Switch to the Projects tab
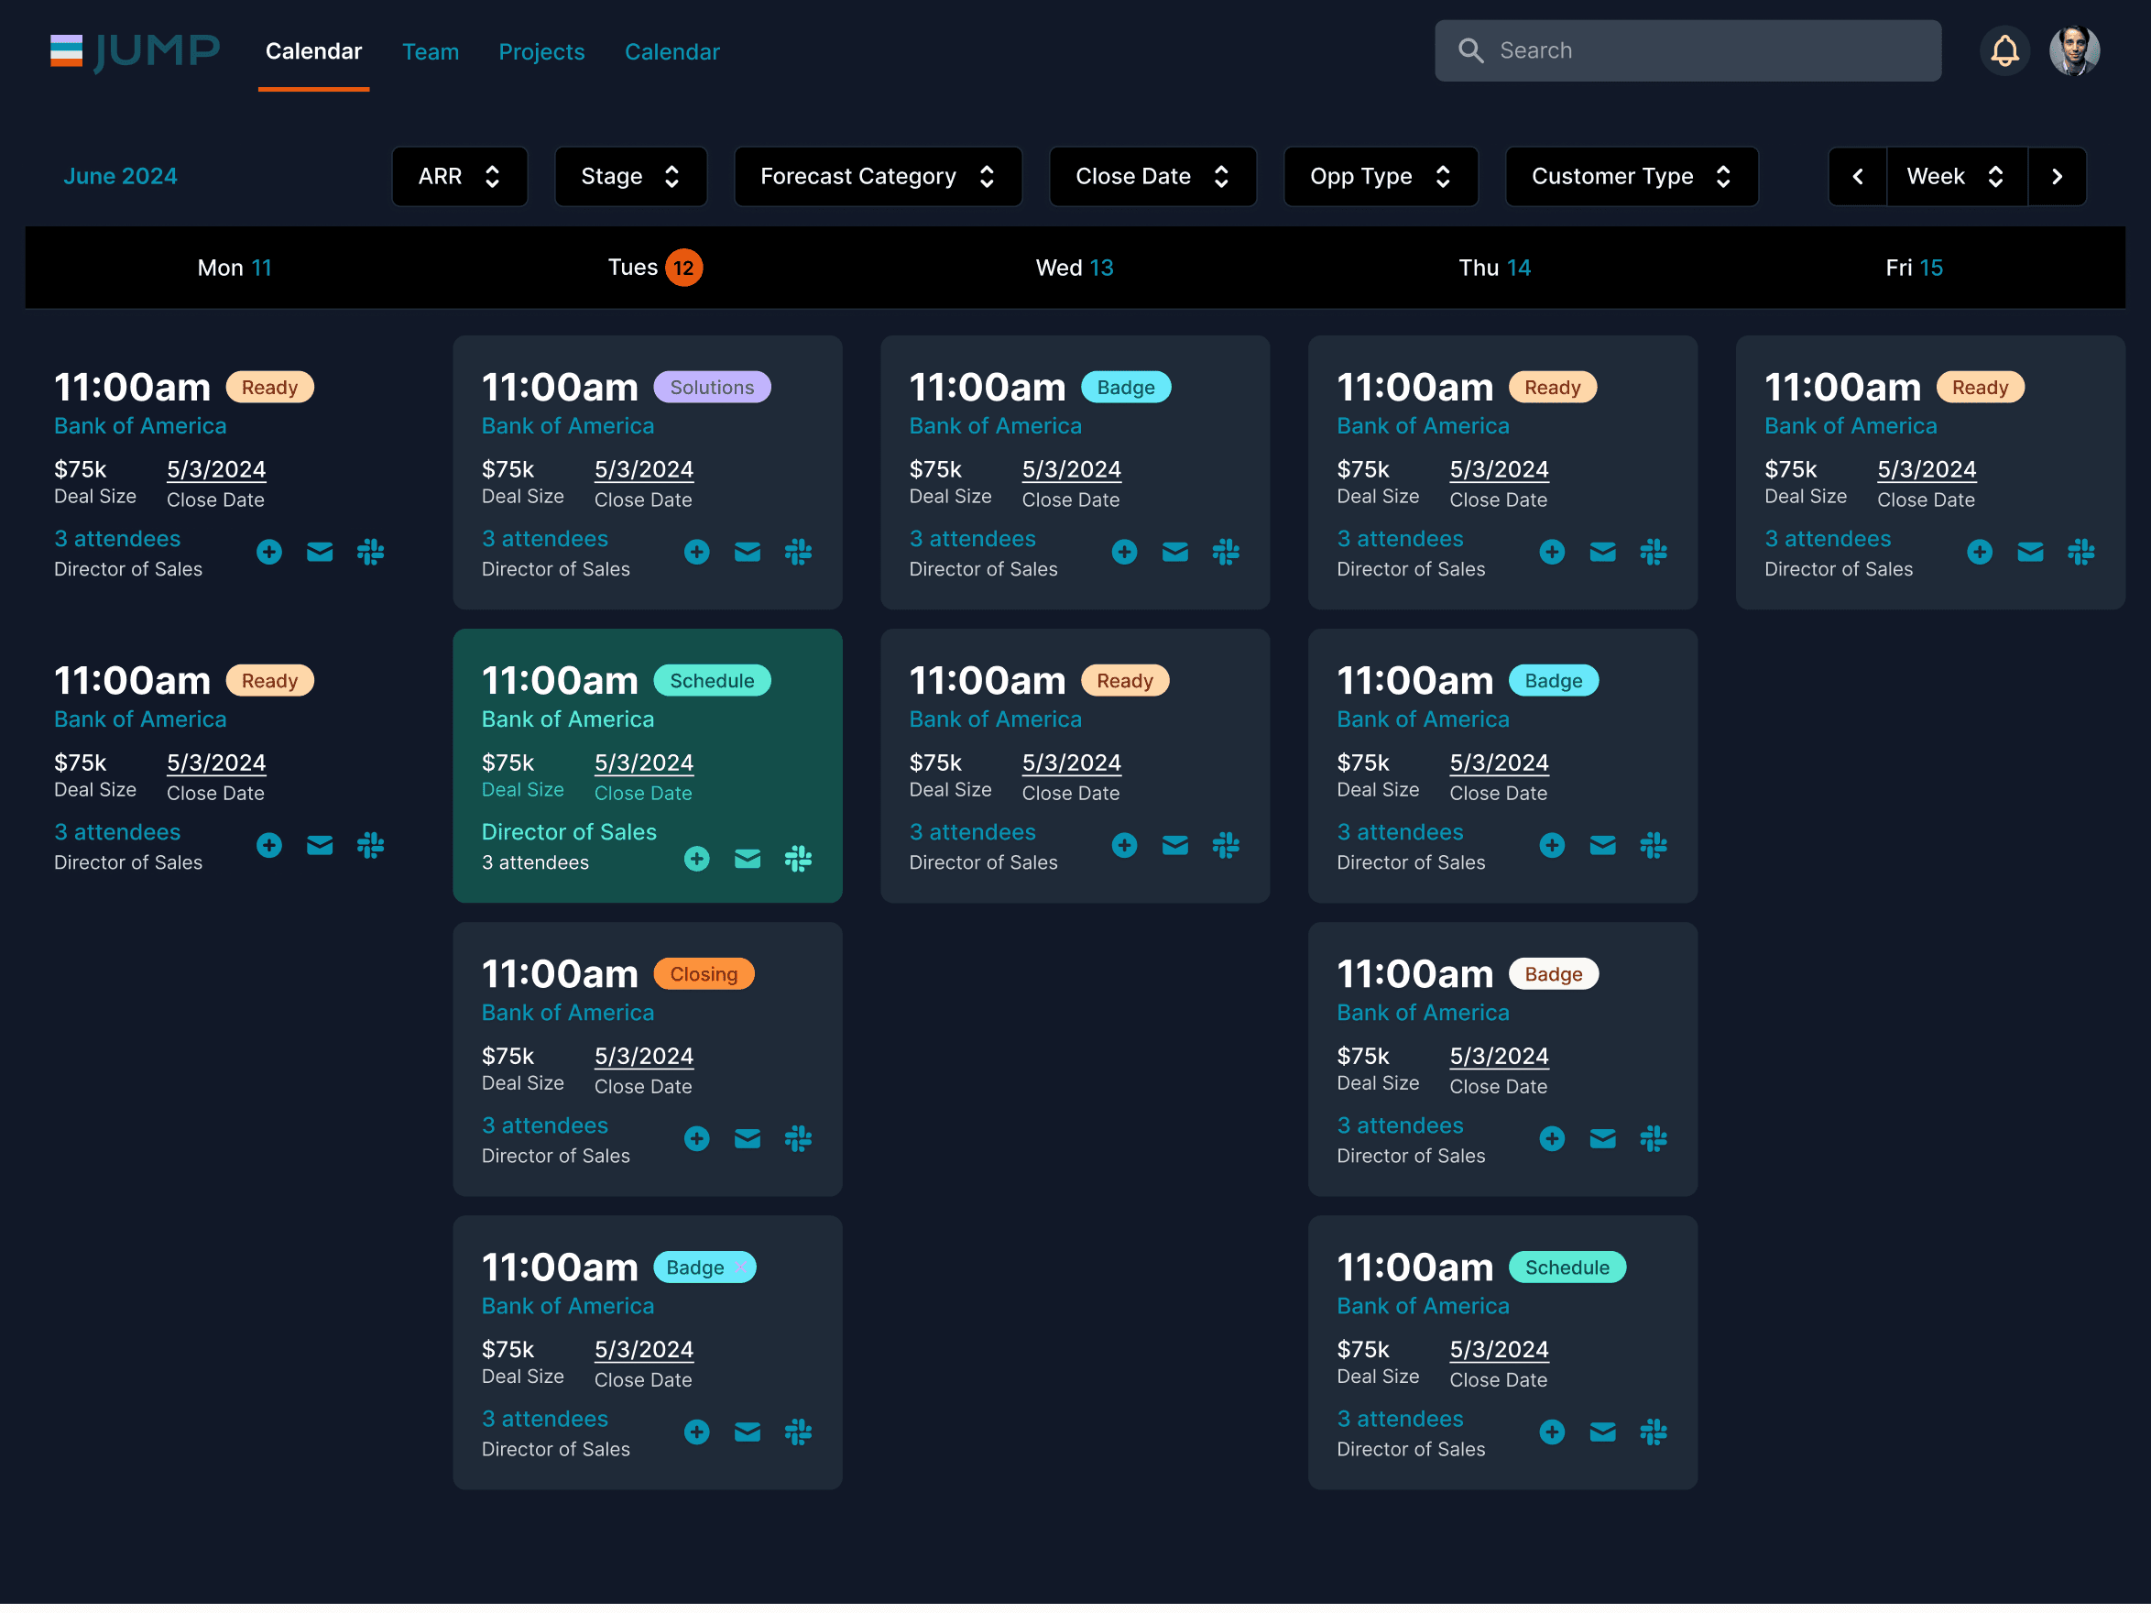The width and height of the screenshot is (2151, 1613). 541,51
